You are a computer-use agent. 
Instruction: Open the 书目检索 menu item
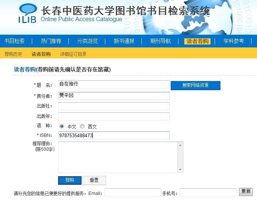pos(14,41)
